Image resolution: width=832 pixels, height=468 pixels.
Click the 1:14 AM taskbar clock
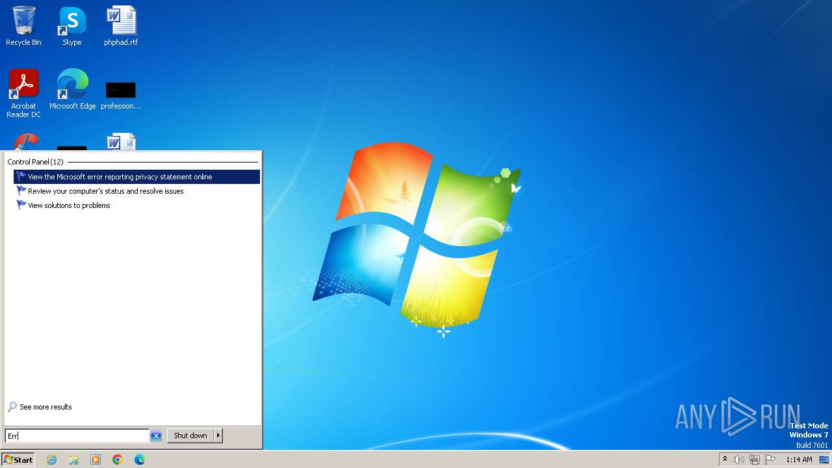[x=799, y=460]
